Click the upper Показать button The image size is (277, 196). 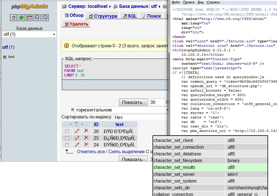point(133,102)
